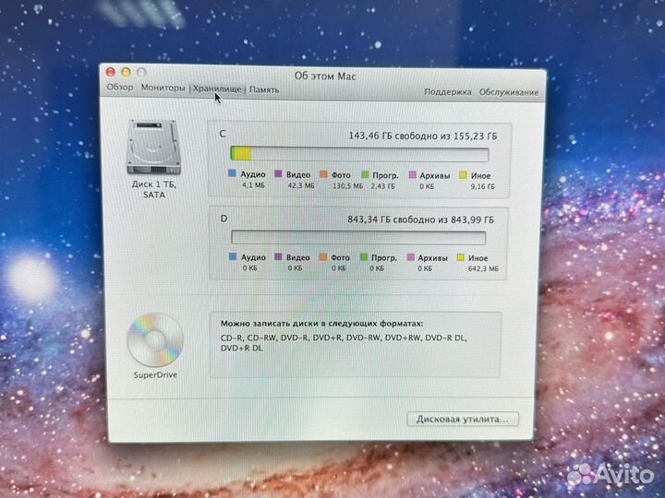Open the Память tab
665x498 pixels.
264,89
